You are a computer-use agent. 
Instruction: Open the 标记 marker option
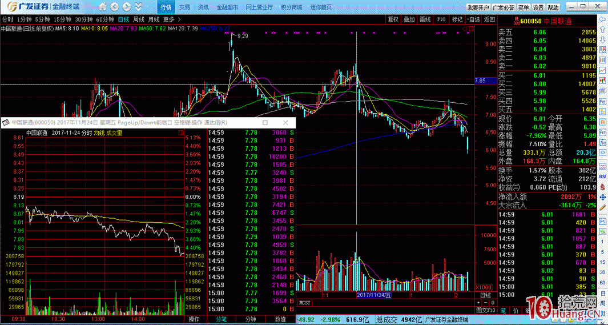point(457,19)
